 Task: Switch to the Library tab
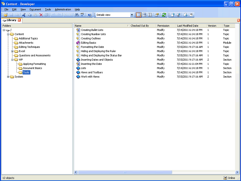coord(12,20)
